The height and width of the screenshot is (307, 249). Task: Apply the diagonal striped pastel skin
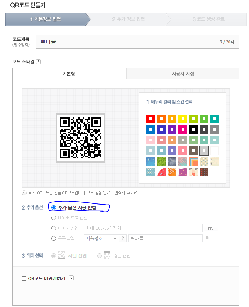183,161
